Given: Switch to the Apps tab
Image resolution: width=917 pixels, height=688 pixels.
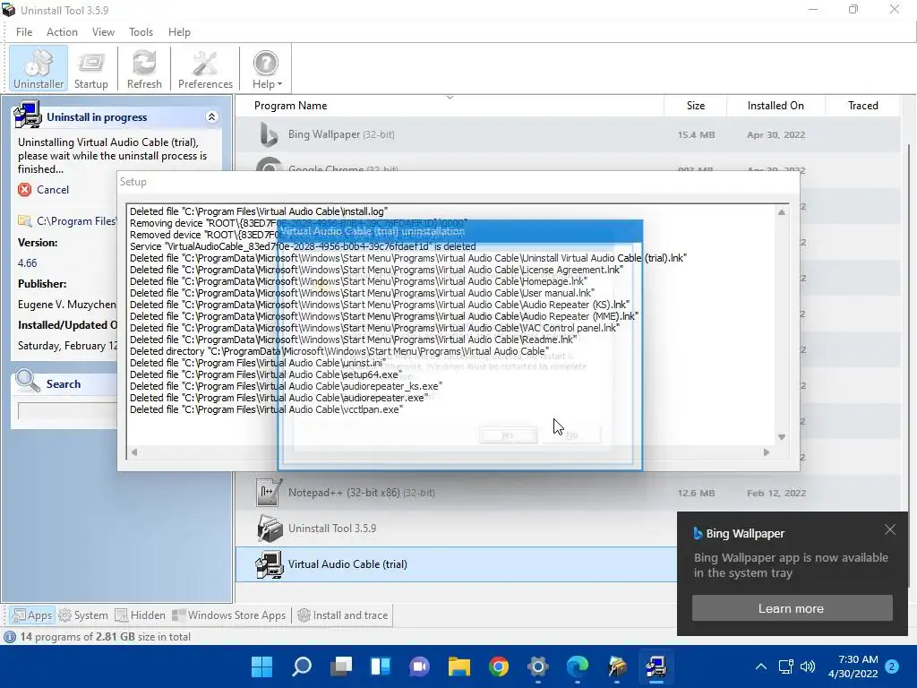Looking at the screenshot, I should (32, 615).
